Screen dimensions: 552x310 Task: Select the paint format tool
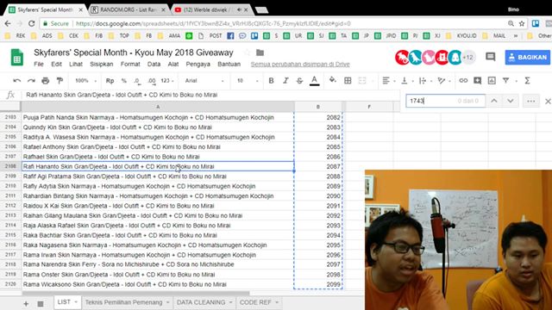point(60,81)
